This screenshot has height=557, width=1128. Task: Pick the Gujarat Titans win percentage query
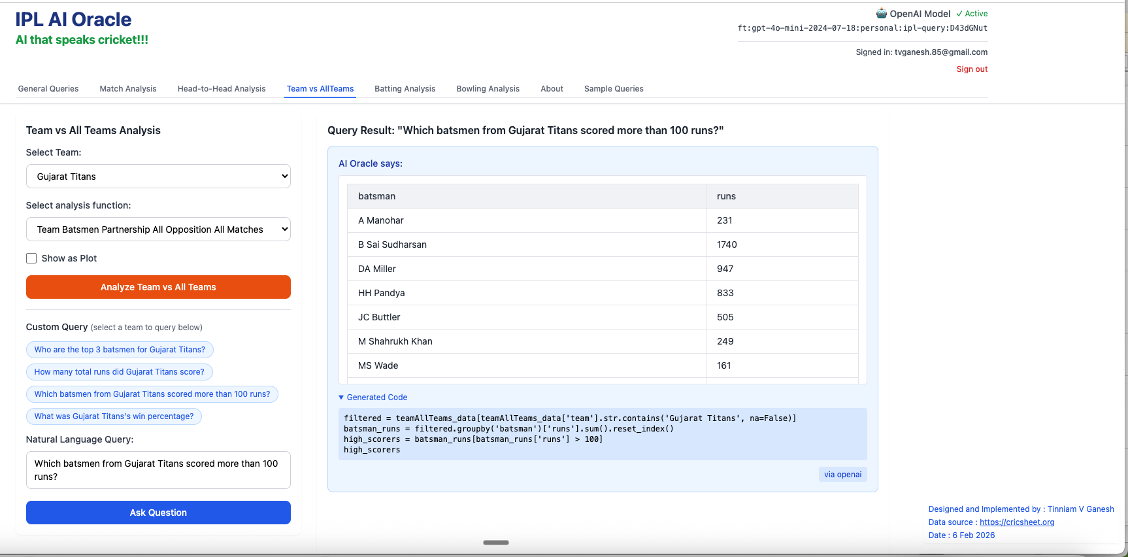click(x=114, y=416)
